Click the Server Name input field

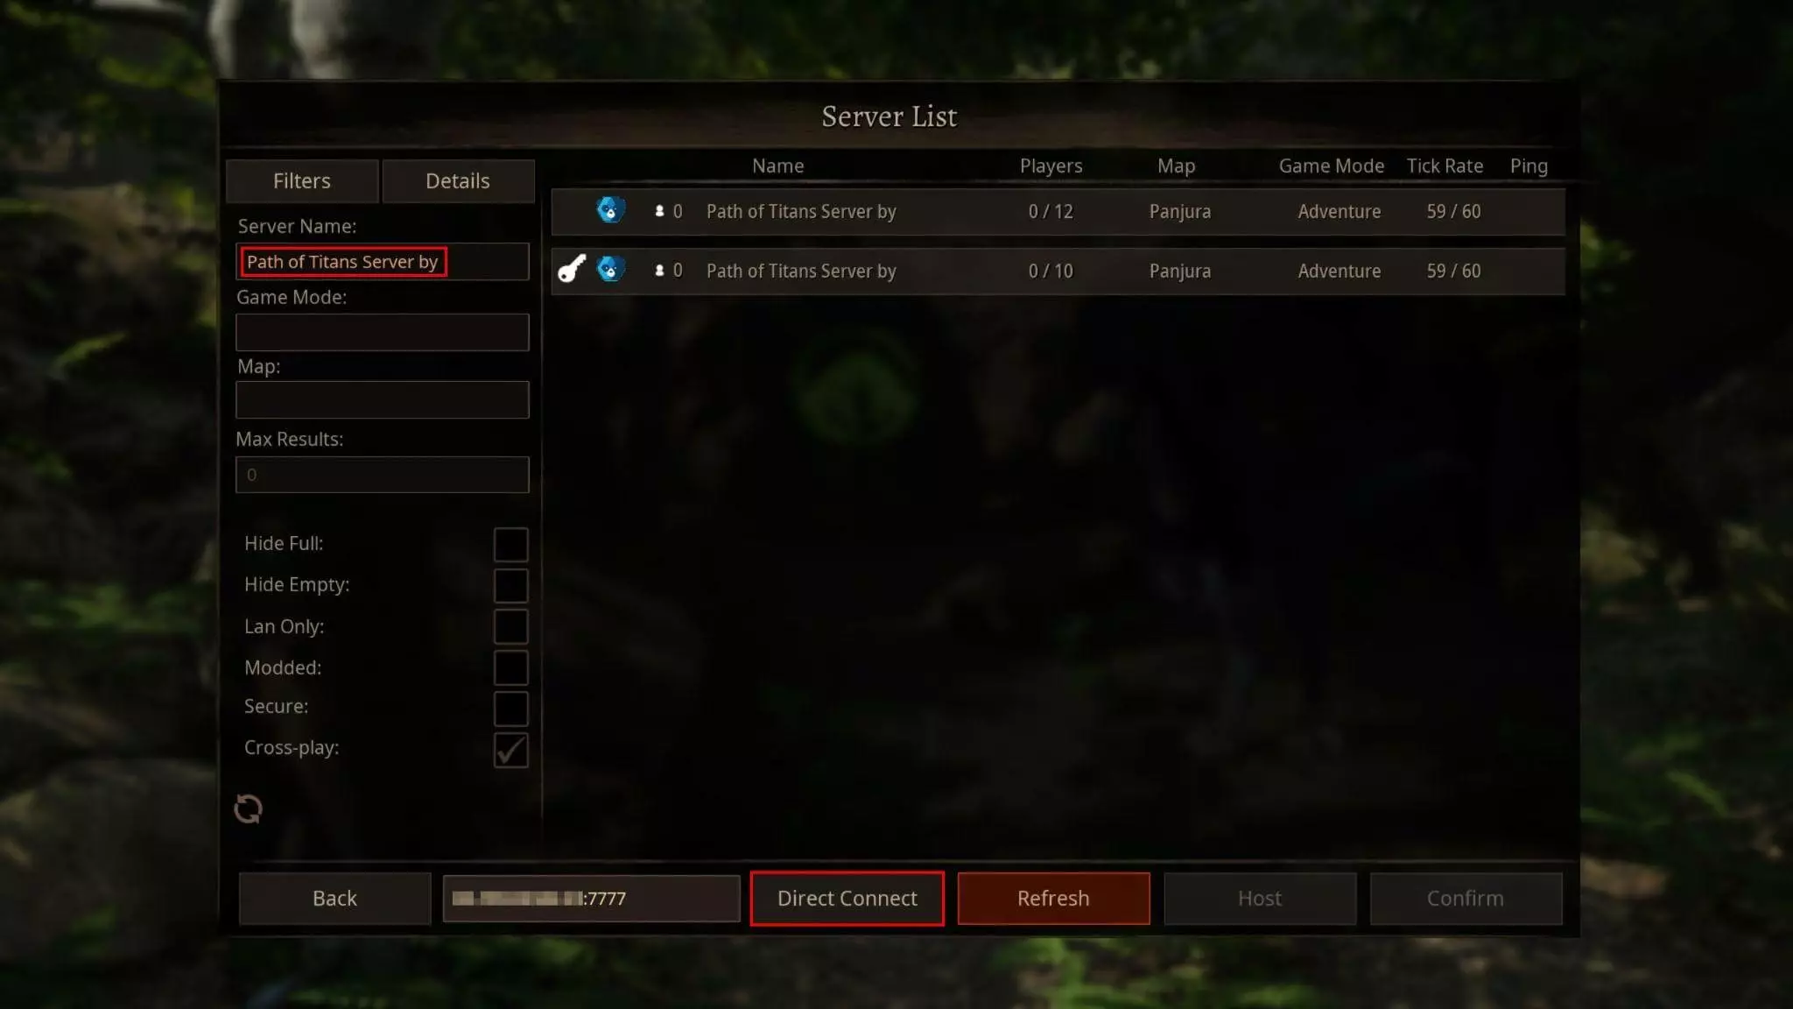(382, 261)
